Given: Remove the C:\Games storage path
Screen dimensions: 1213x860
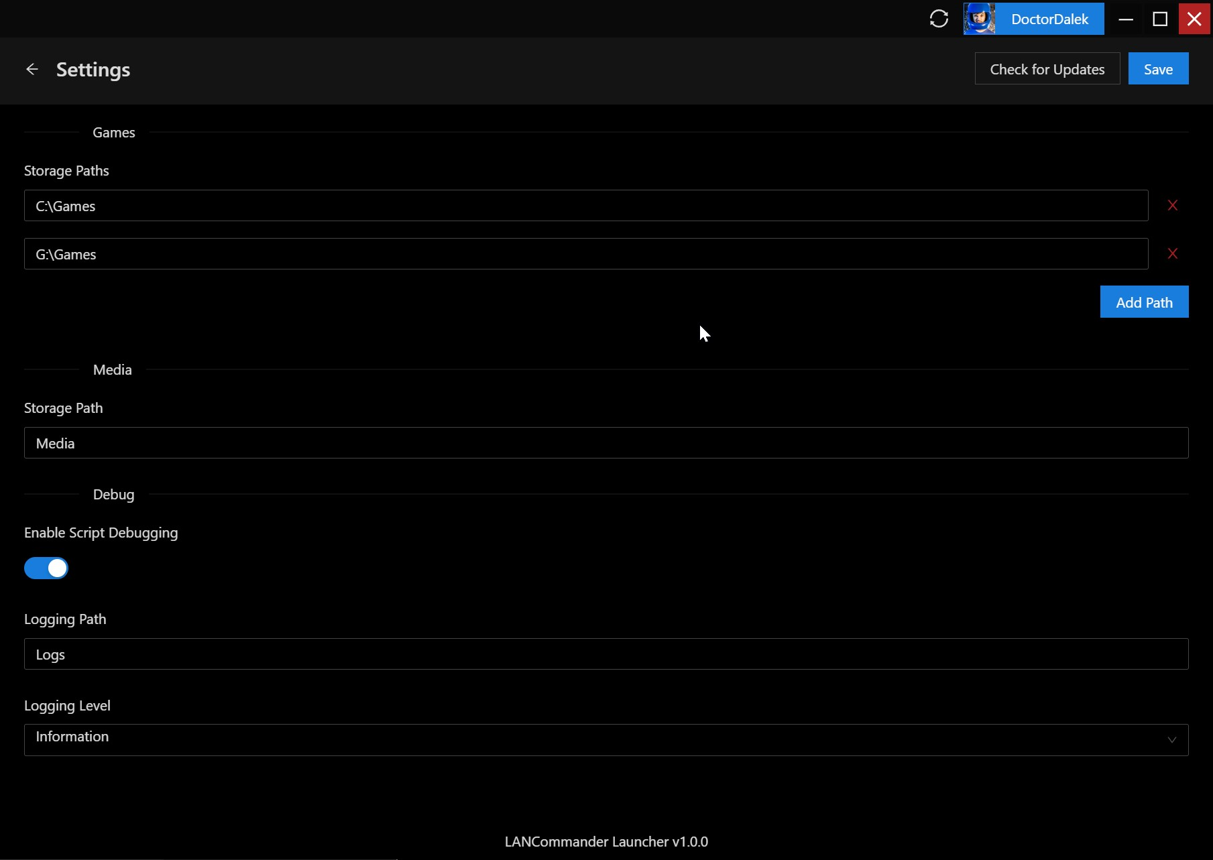Looking at the screenshot, I should click(x=1172, y=205).
